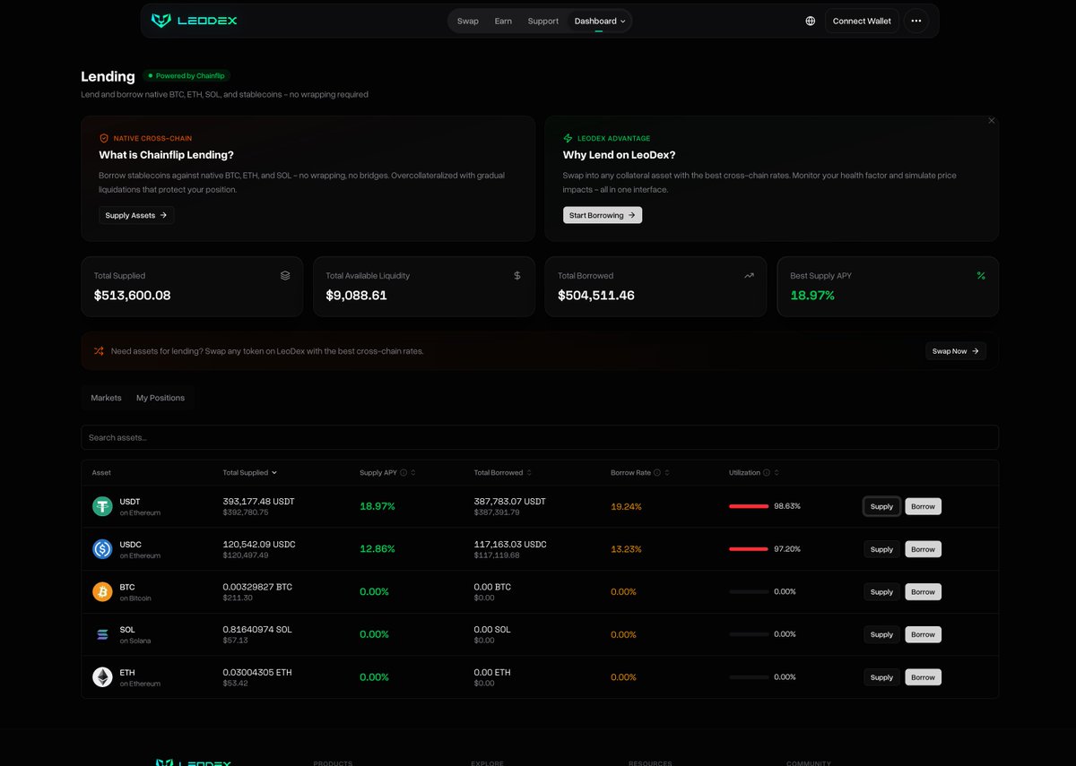Click Borrow Rate info icon
The height and width of the screenshot is (766, 1076).
[657, 472]
